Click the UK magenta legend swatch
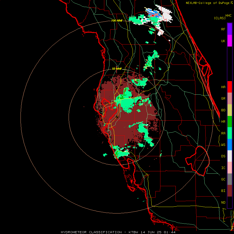Viewport: 234px width, 234px height. tap(230, 41)
